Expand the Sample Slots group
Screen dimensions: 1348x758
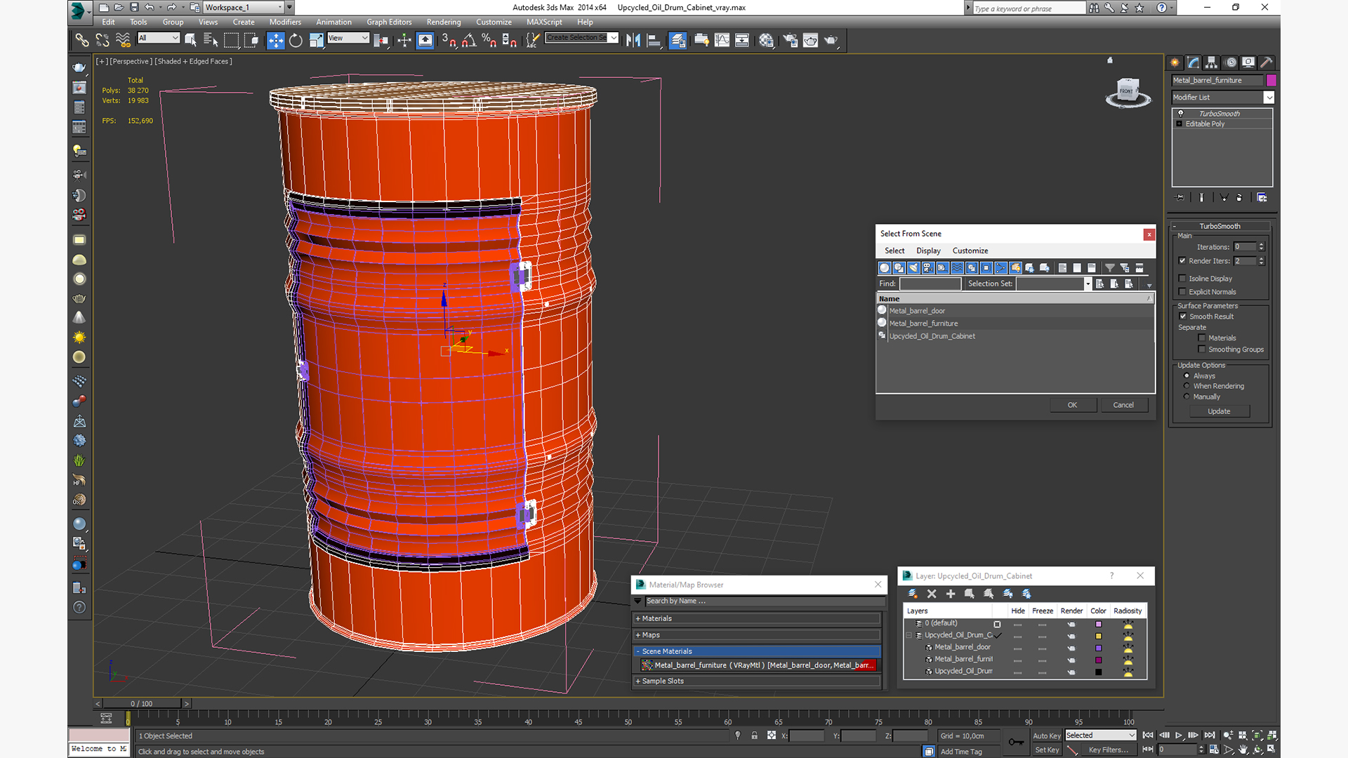point(757,681)
